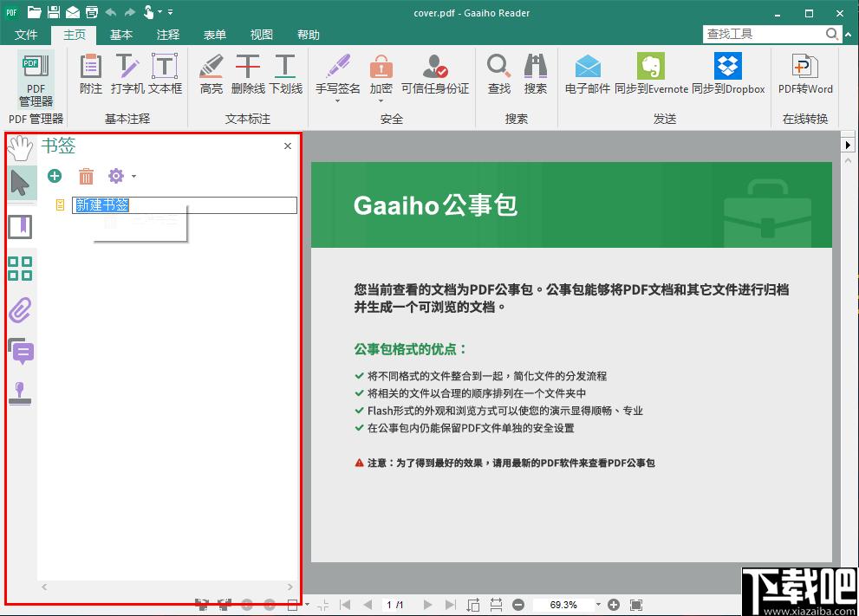Activate the 高亮 highlighter tool
Viewport: 859px width, 616px height.
[x=211, y=74]
